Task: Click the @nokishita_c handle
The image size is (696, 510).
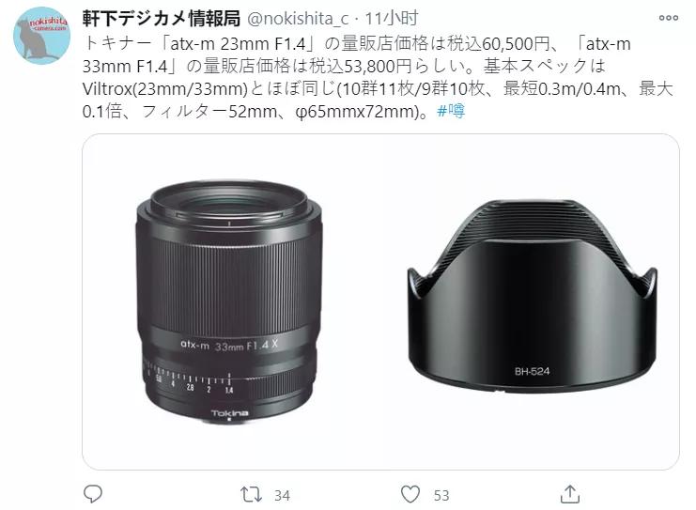Action: [x=297, y=19]
